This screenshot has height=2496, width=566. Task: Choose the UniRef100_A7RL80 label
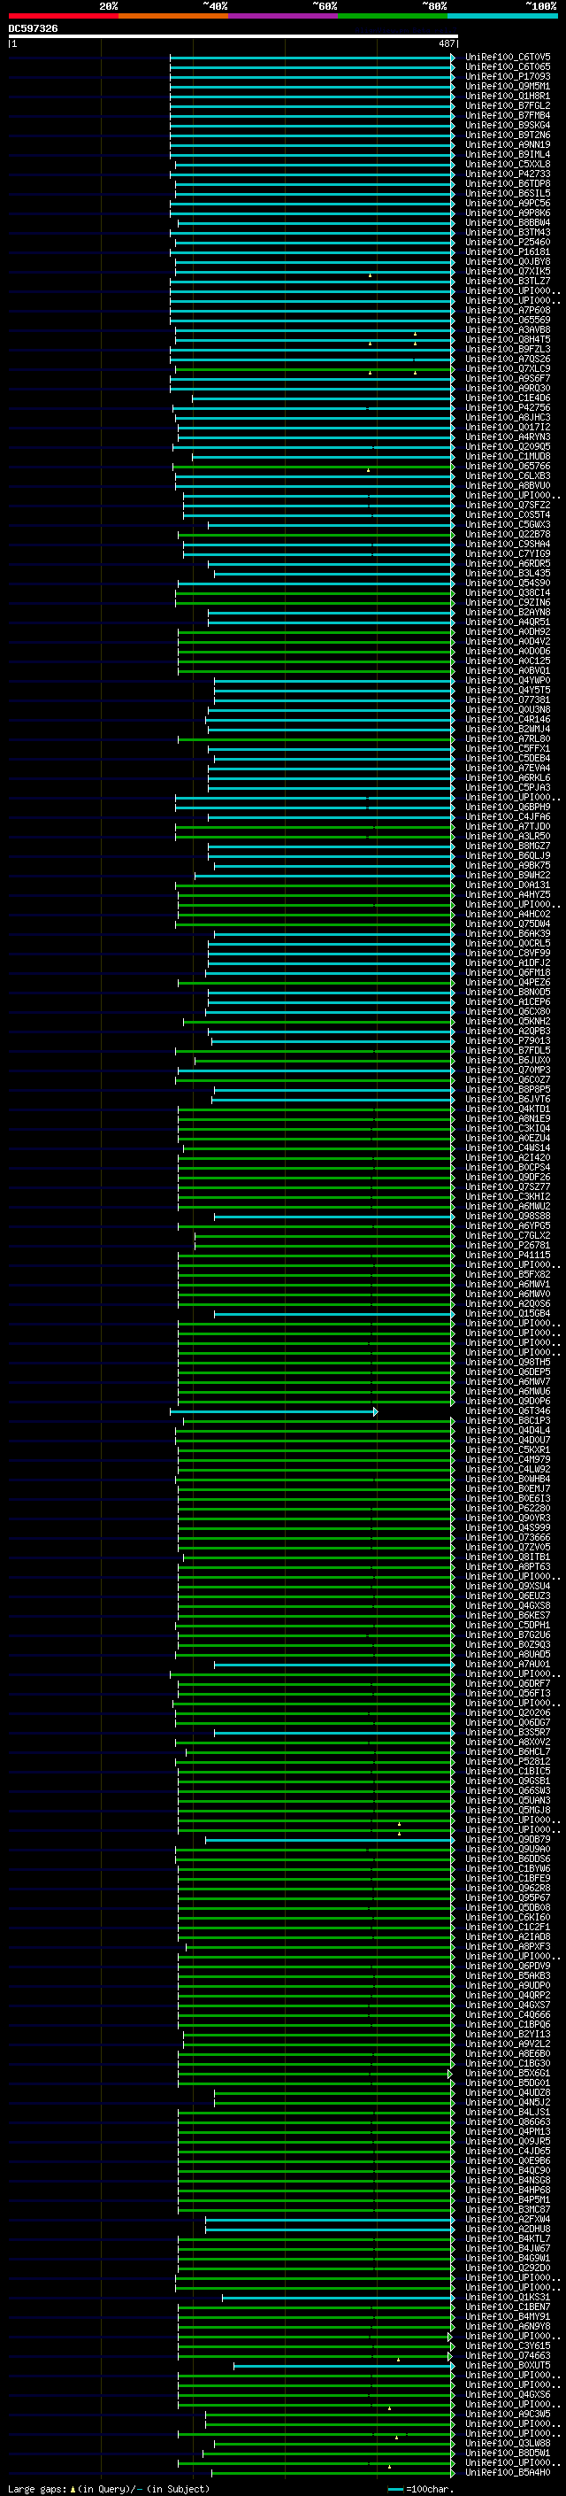click(x=508, y=739)
